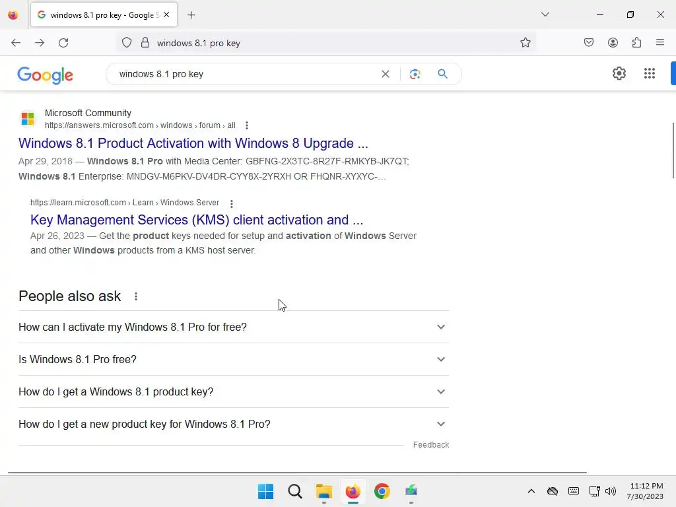This screenshot has width=676, height=507.
Task: Open the 'People also ask' options menu
Action: (136, 296)
